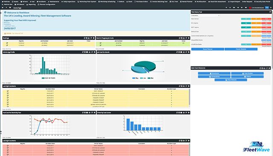The height and width of the screenshot is (156, 273).
Task: Click the edit icon in Job Cost Per Month header
Action: pyautogui.click(x=186, y=52)
